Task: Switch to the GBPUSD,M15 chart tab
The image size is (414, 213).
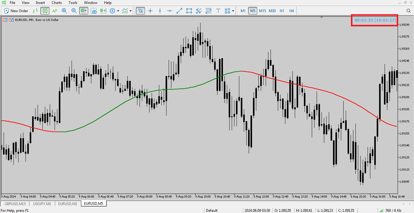Action: (x=15, y=204)
